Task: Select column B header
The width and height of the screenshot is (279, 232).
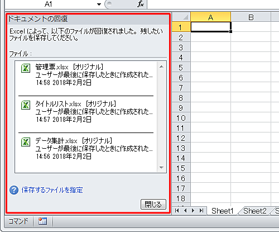Action: click(x=251, y=17)
